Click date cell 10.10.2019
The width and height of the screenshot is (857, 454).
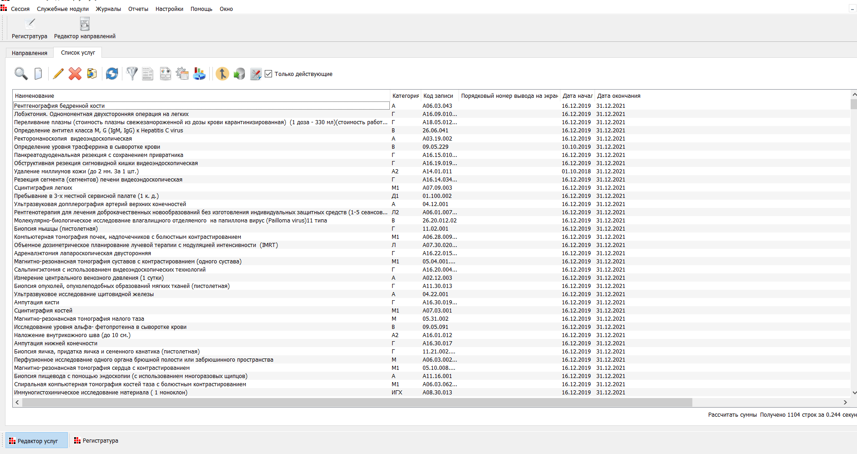coord(576,146)
